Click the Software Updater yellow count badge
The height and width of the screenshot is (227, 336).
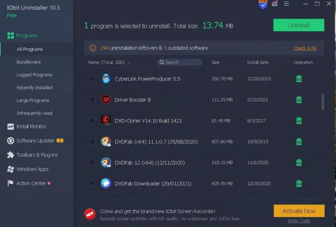(60, 141)
